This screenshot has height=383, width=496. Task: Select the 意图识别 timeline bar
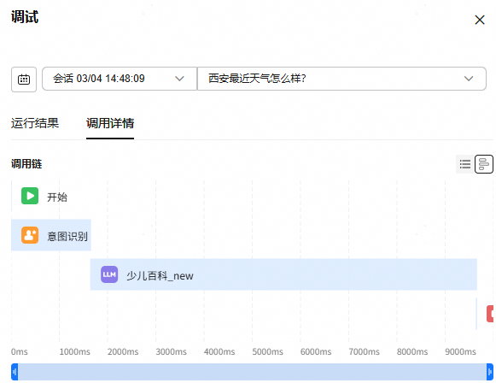pyautogui.click(x=51, y=235)
